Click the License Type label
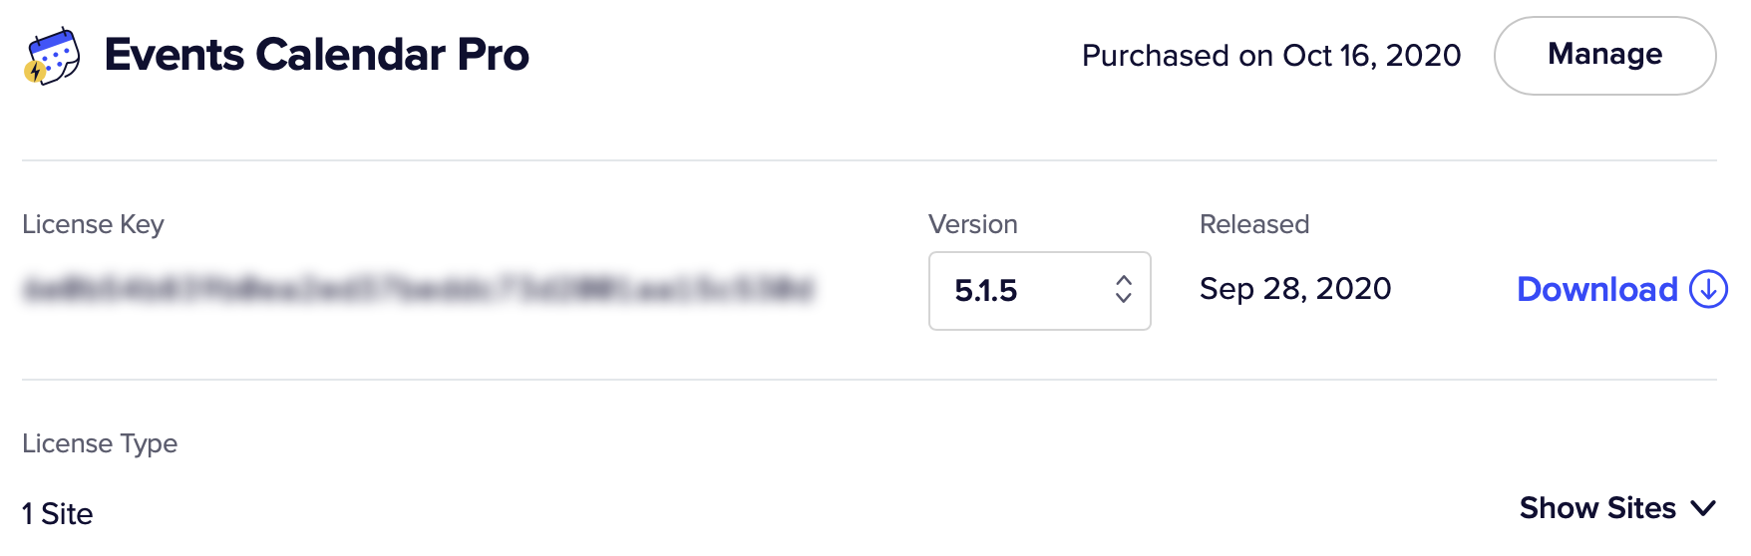 (100, 443)
